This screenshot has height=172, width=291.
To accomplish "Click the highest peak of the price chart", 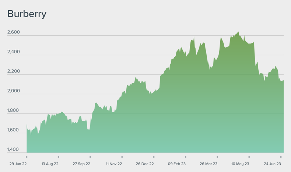I will 238,32.
